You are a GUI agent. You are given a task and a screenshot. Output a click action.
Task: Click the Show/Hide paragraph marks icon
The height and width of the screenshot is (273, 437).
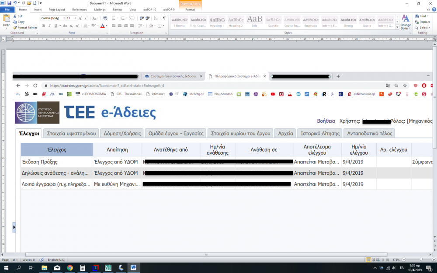coord(164,18)
